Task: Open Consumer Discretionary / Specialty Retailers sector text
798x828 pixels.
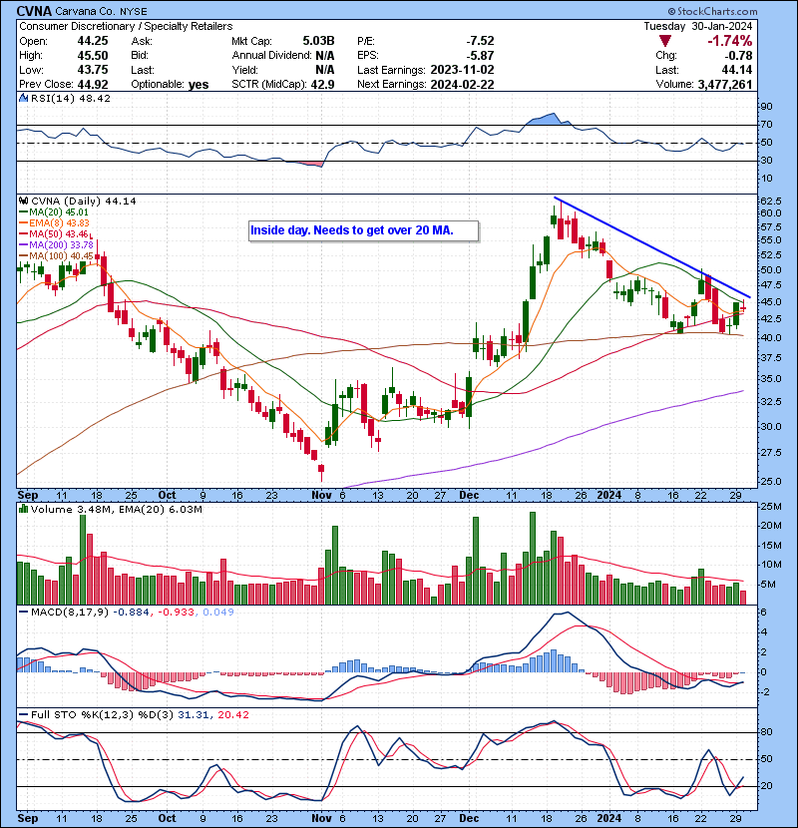Action: click(126, 26)
